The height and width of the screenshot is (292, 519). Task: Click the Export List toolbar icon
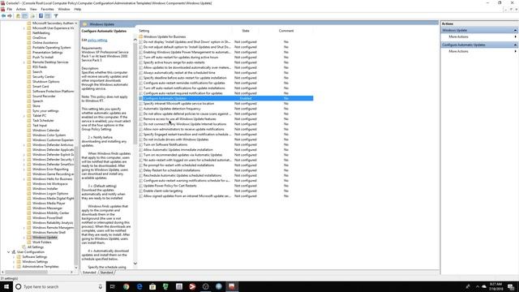click(32, 16)
